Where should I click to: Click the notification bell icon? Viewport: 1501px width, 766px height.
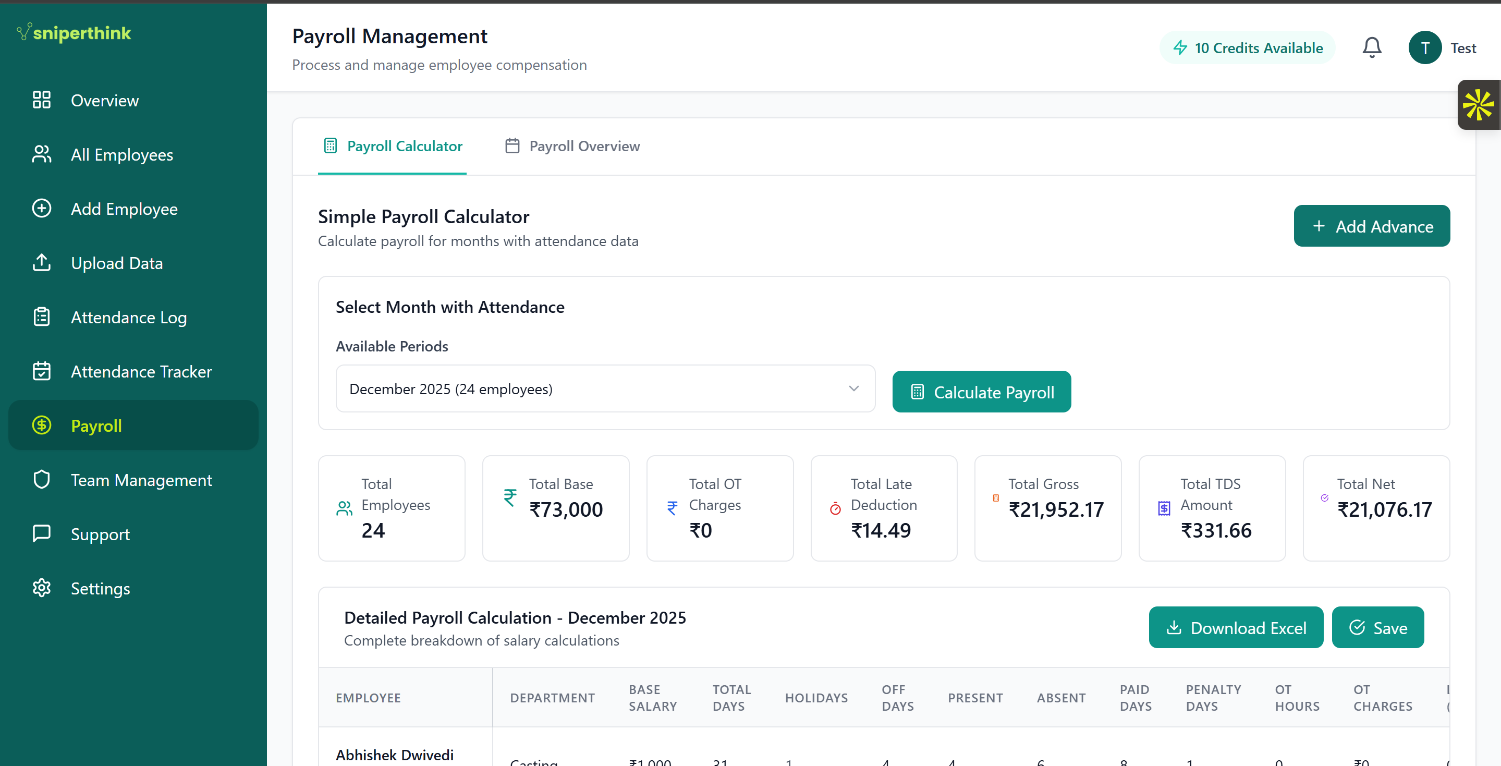[x=1372, y=47]
